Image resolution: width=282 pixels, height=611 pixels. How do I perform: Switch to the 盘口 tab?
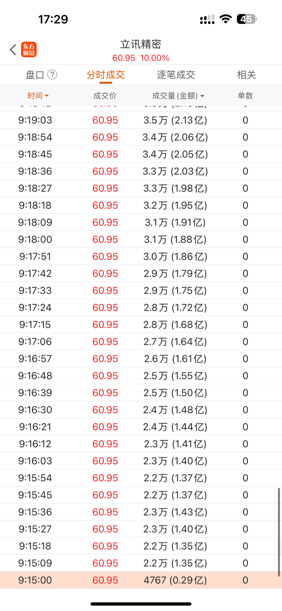pyautogui.click(x=35, y=75)
